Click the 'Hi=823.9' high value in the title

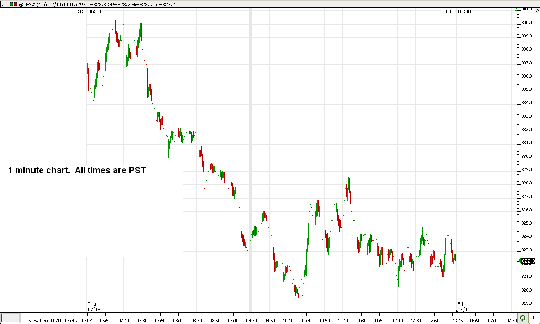click(142, 5)
